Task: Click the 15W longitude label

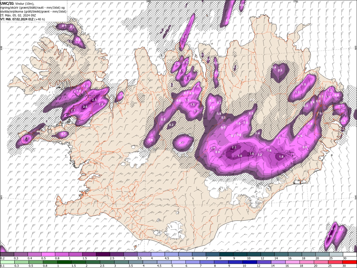Action: pyautogui.click(x=295, y=1)
